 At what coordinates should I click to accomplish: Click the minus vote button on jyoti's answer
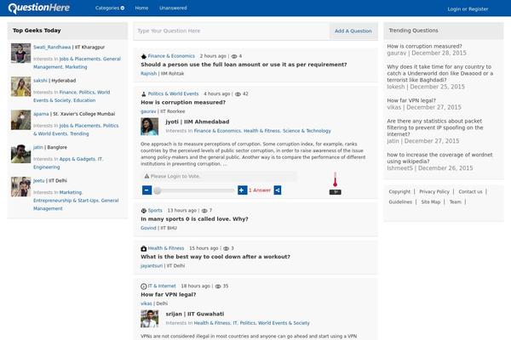tap(147, 190)
